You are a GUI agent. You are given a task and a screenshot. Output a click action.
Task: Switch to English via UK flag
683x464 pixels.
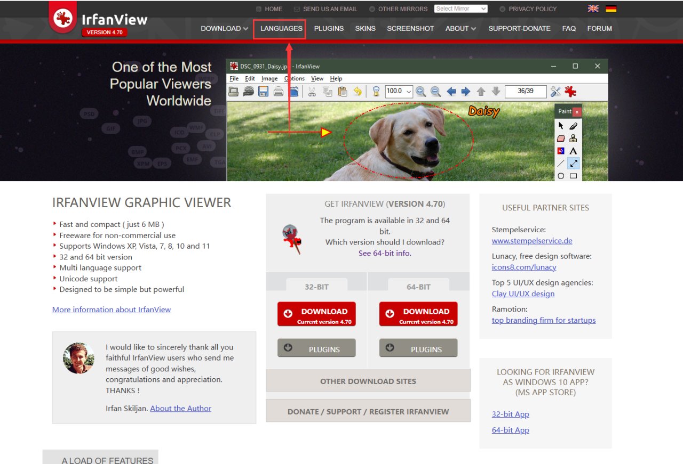(593, 9)
